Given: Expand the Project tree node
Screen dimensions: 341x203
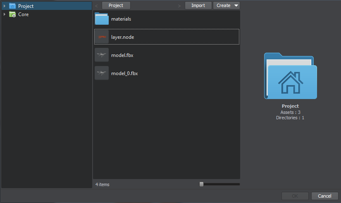Looking at the screenshot, I should (5, 6).
